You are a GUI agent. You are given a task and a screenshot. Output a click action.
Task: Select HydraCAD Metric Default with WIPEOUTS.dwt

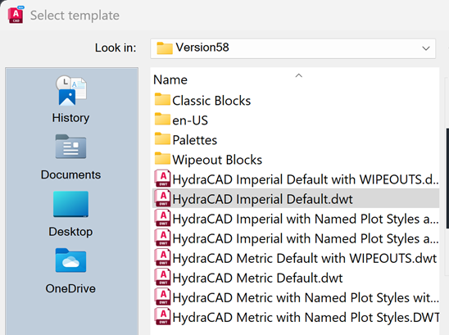[296, 258]
